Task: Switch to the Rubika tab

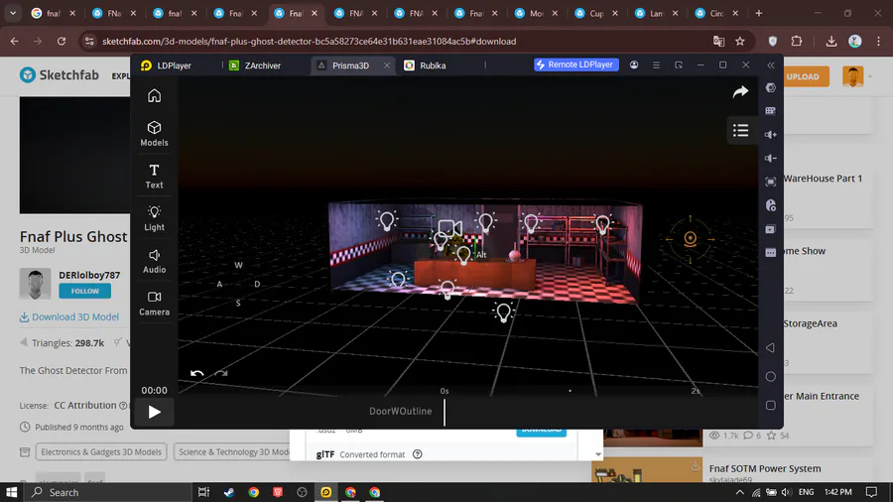Action: point(425,65)
